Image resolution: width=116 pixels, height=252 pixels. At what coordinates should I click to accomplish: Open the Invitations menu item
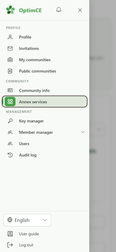45,48
